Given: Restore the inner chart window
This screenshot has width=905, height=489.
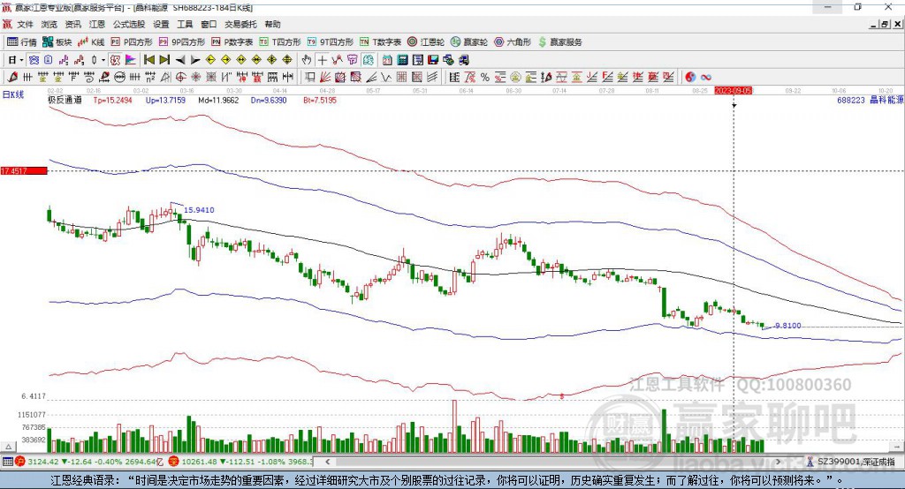Looking at the screenshot, I should click(885, 24).
